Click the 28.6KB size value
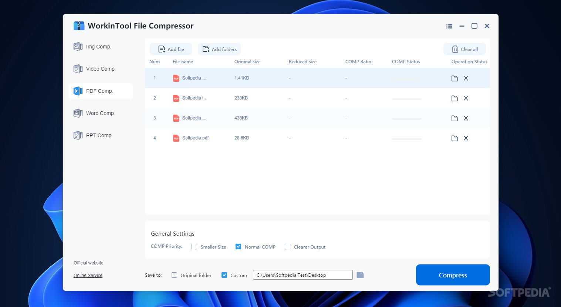Screen dimensions: 561x307 coord(241,138)
